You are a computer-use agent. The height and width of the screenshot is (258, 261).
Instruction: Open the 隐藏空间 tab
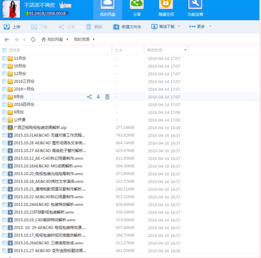166,9
